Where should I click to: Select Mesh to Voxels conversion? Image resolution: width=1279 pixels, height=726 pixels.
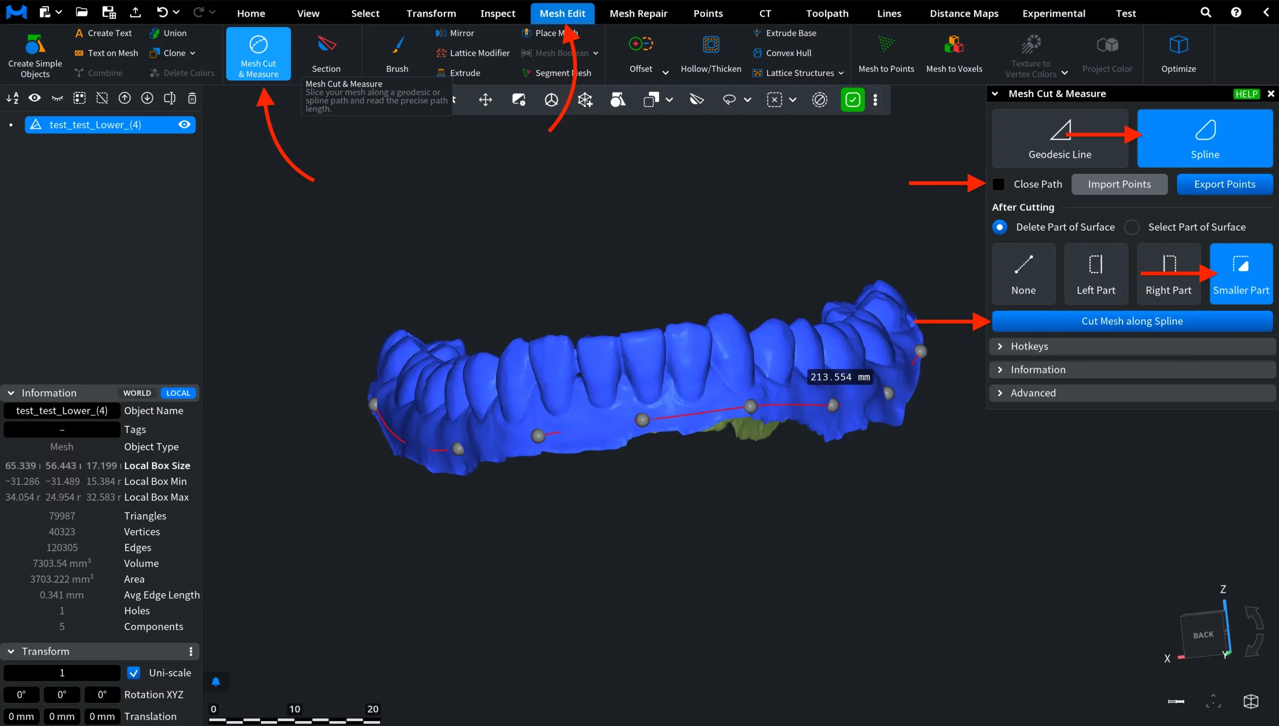coord(953,54)
